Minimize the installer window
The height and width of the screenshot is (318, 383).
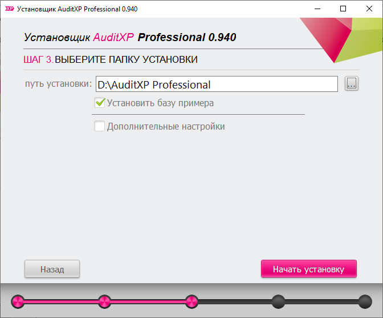pos(317,9)
